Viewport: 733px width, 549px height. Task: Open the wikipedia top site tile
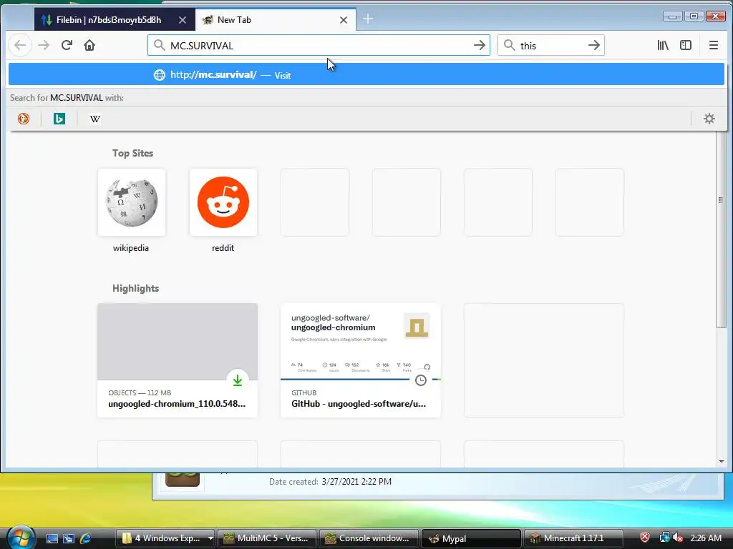click(x=132, y=202)
